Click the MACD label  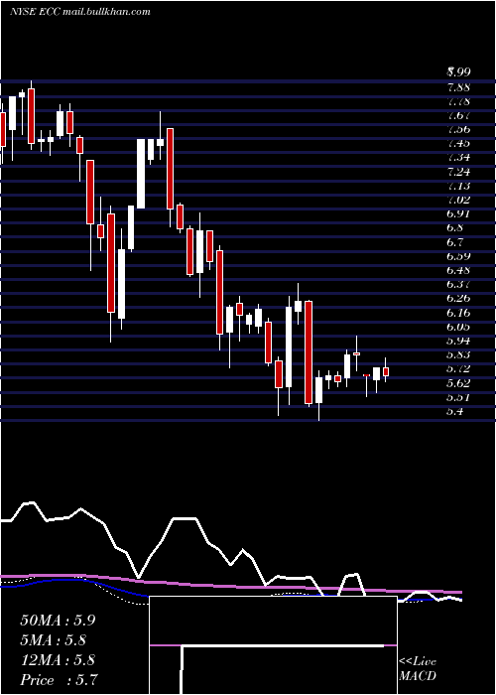[417, 676]
